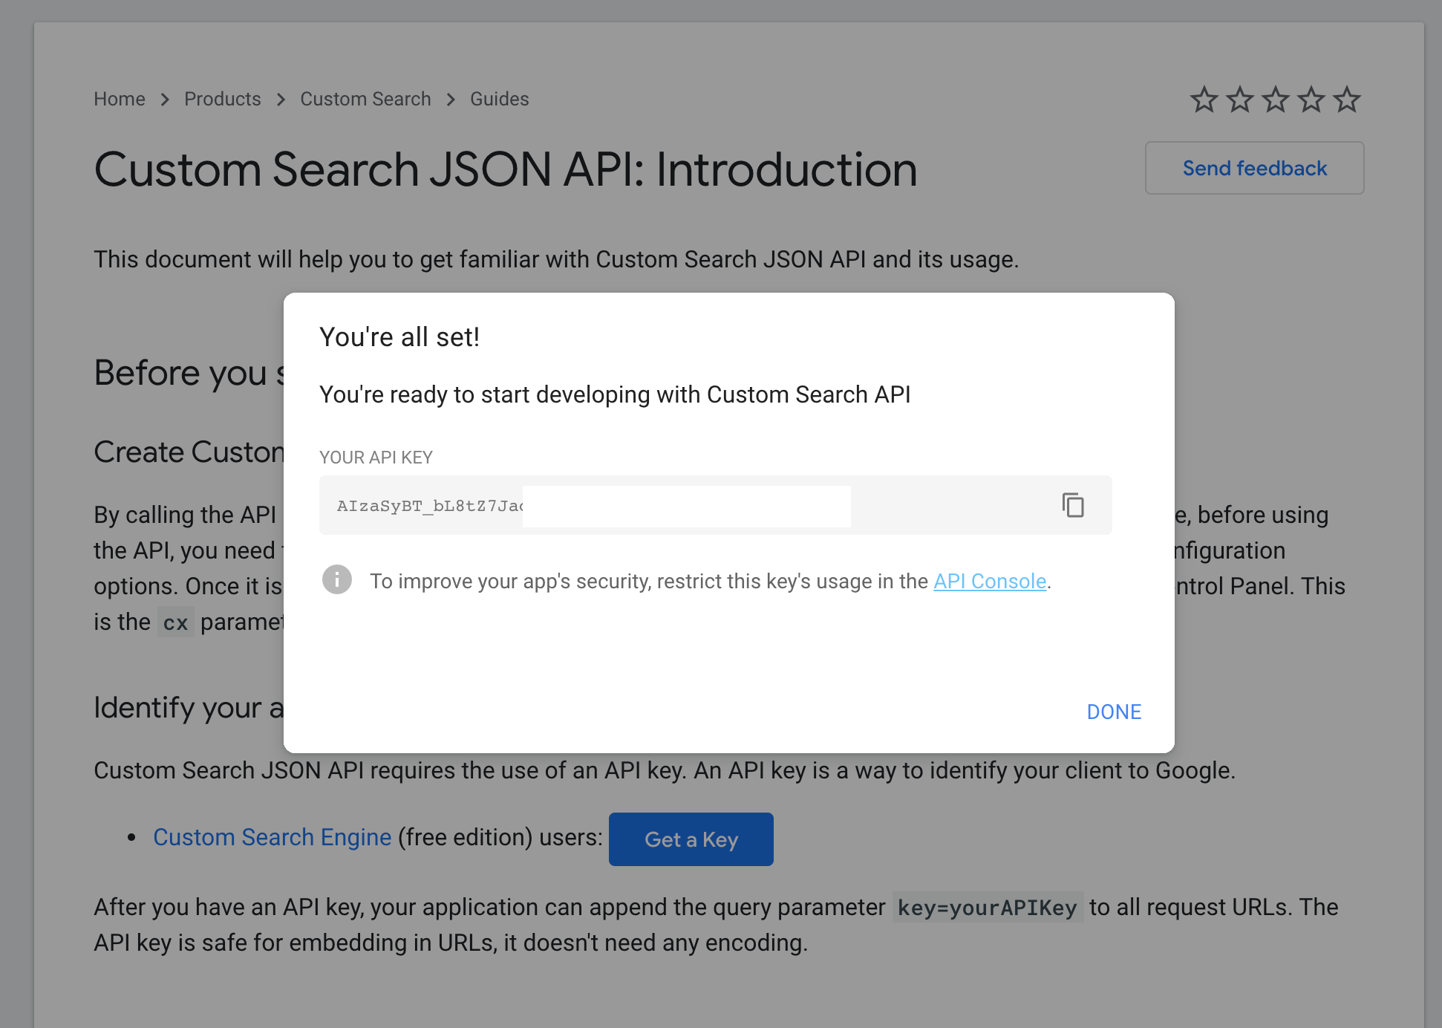Viewport: 1442px width, 1028px height.
Task: Click the info icon beside the security tip
Action: click(x=336, y=579)
